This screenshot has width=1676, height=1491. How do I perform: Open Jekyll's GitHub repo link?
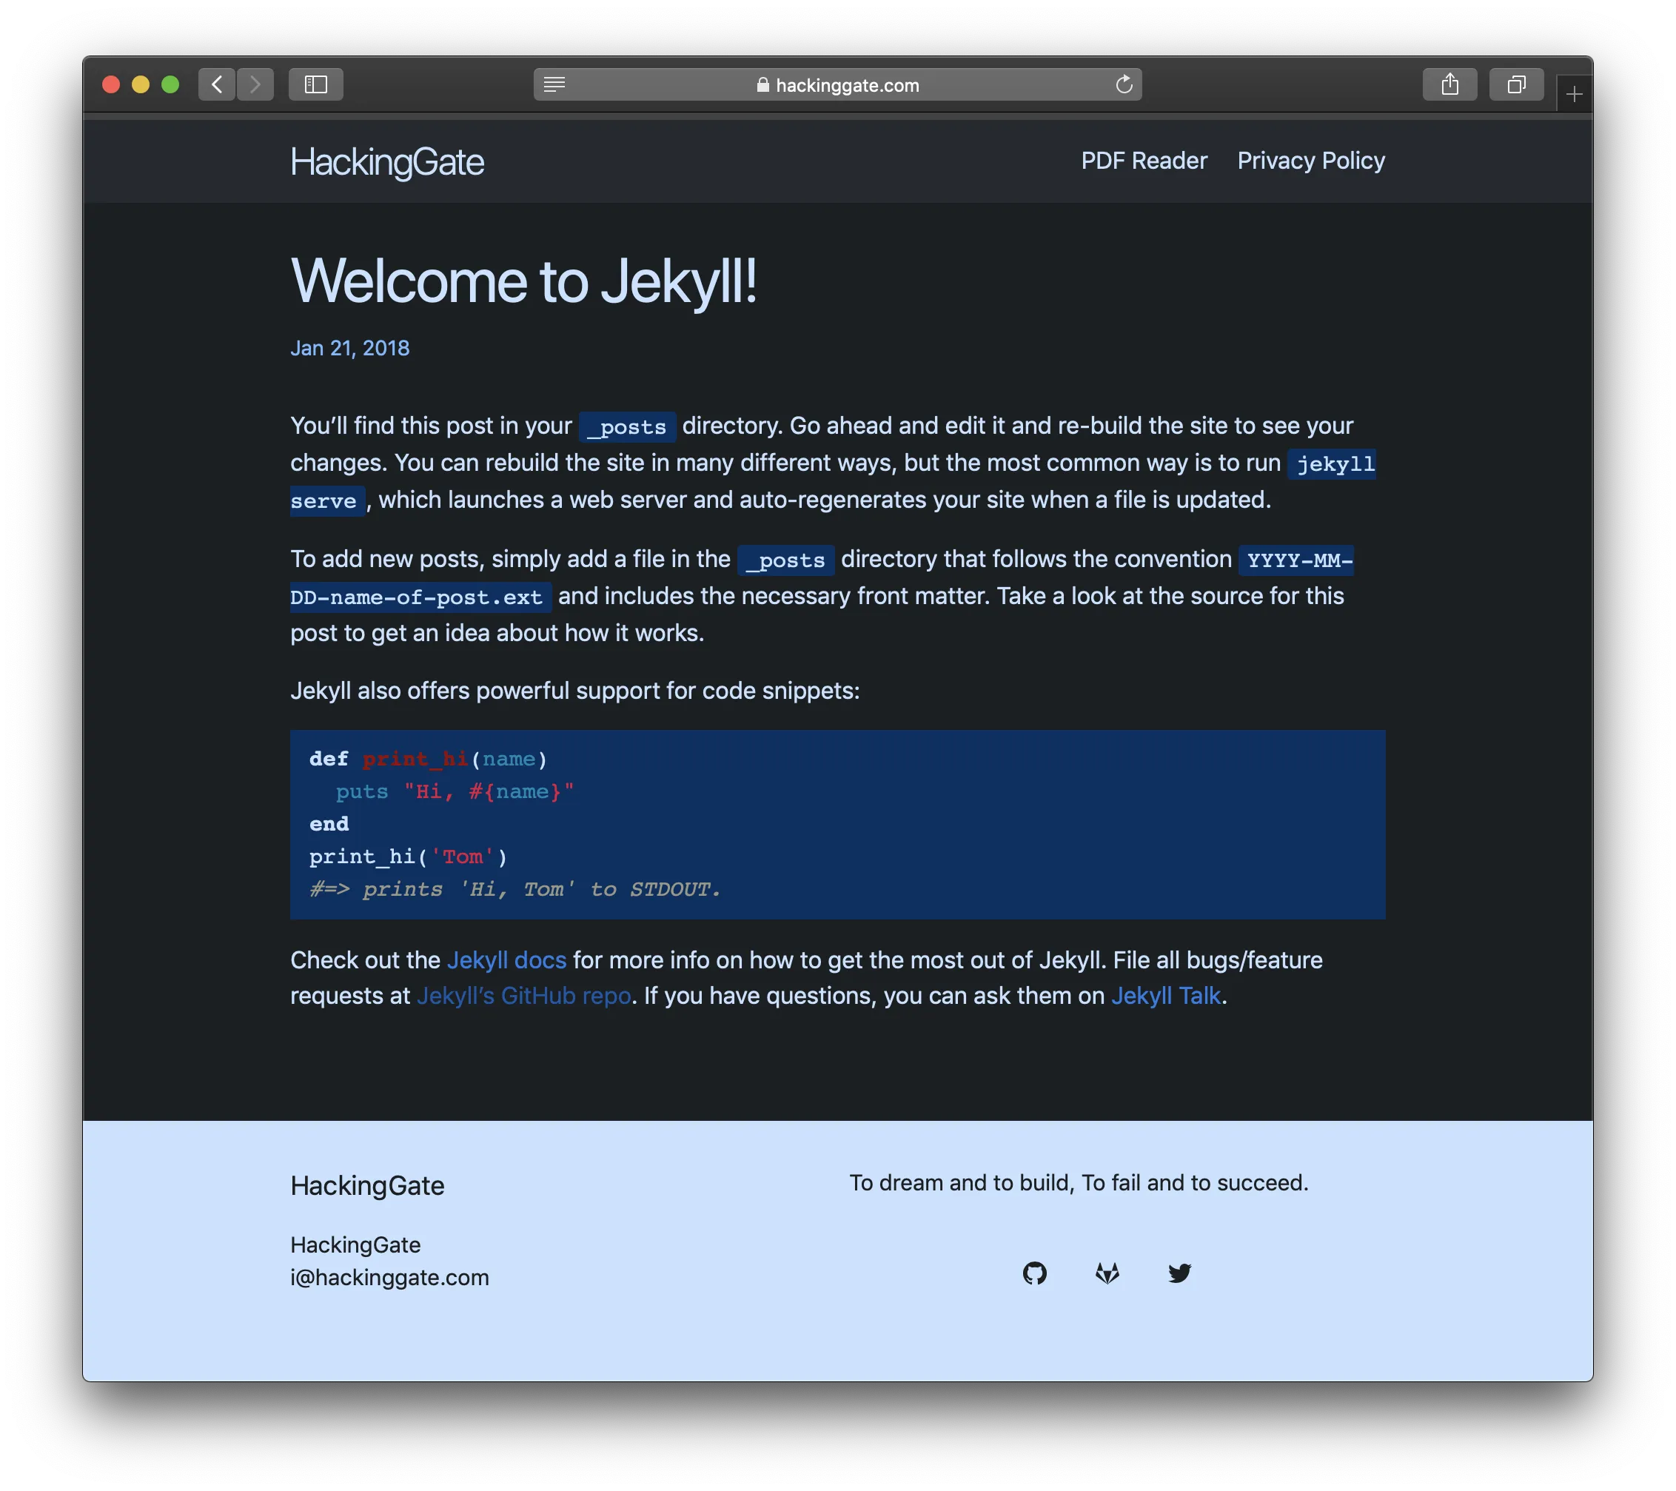(524, 995)
